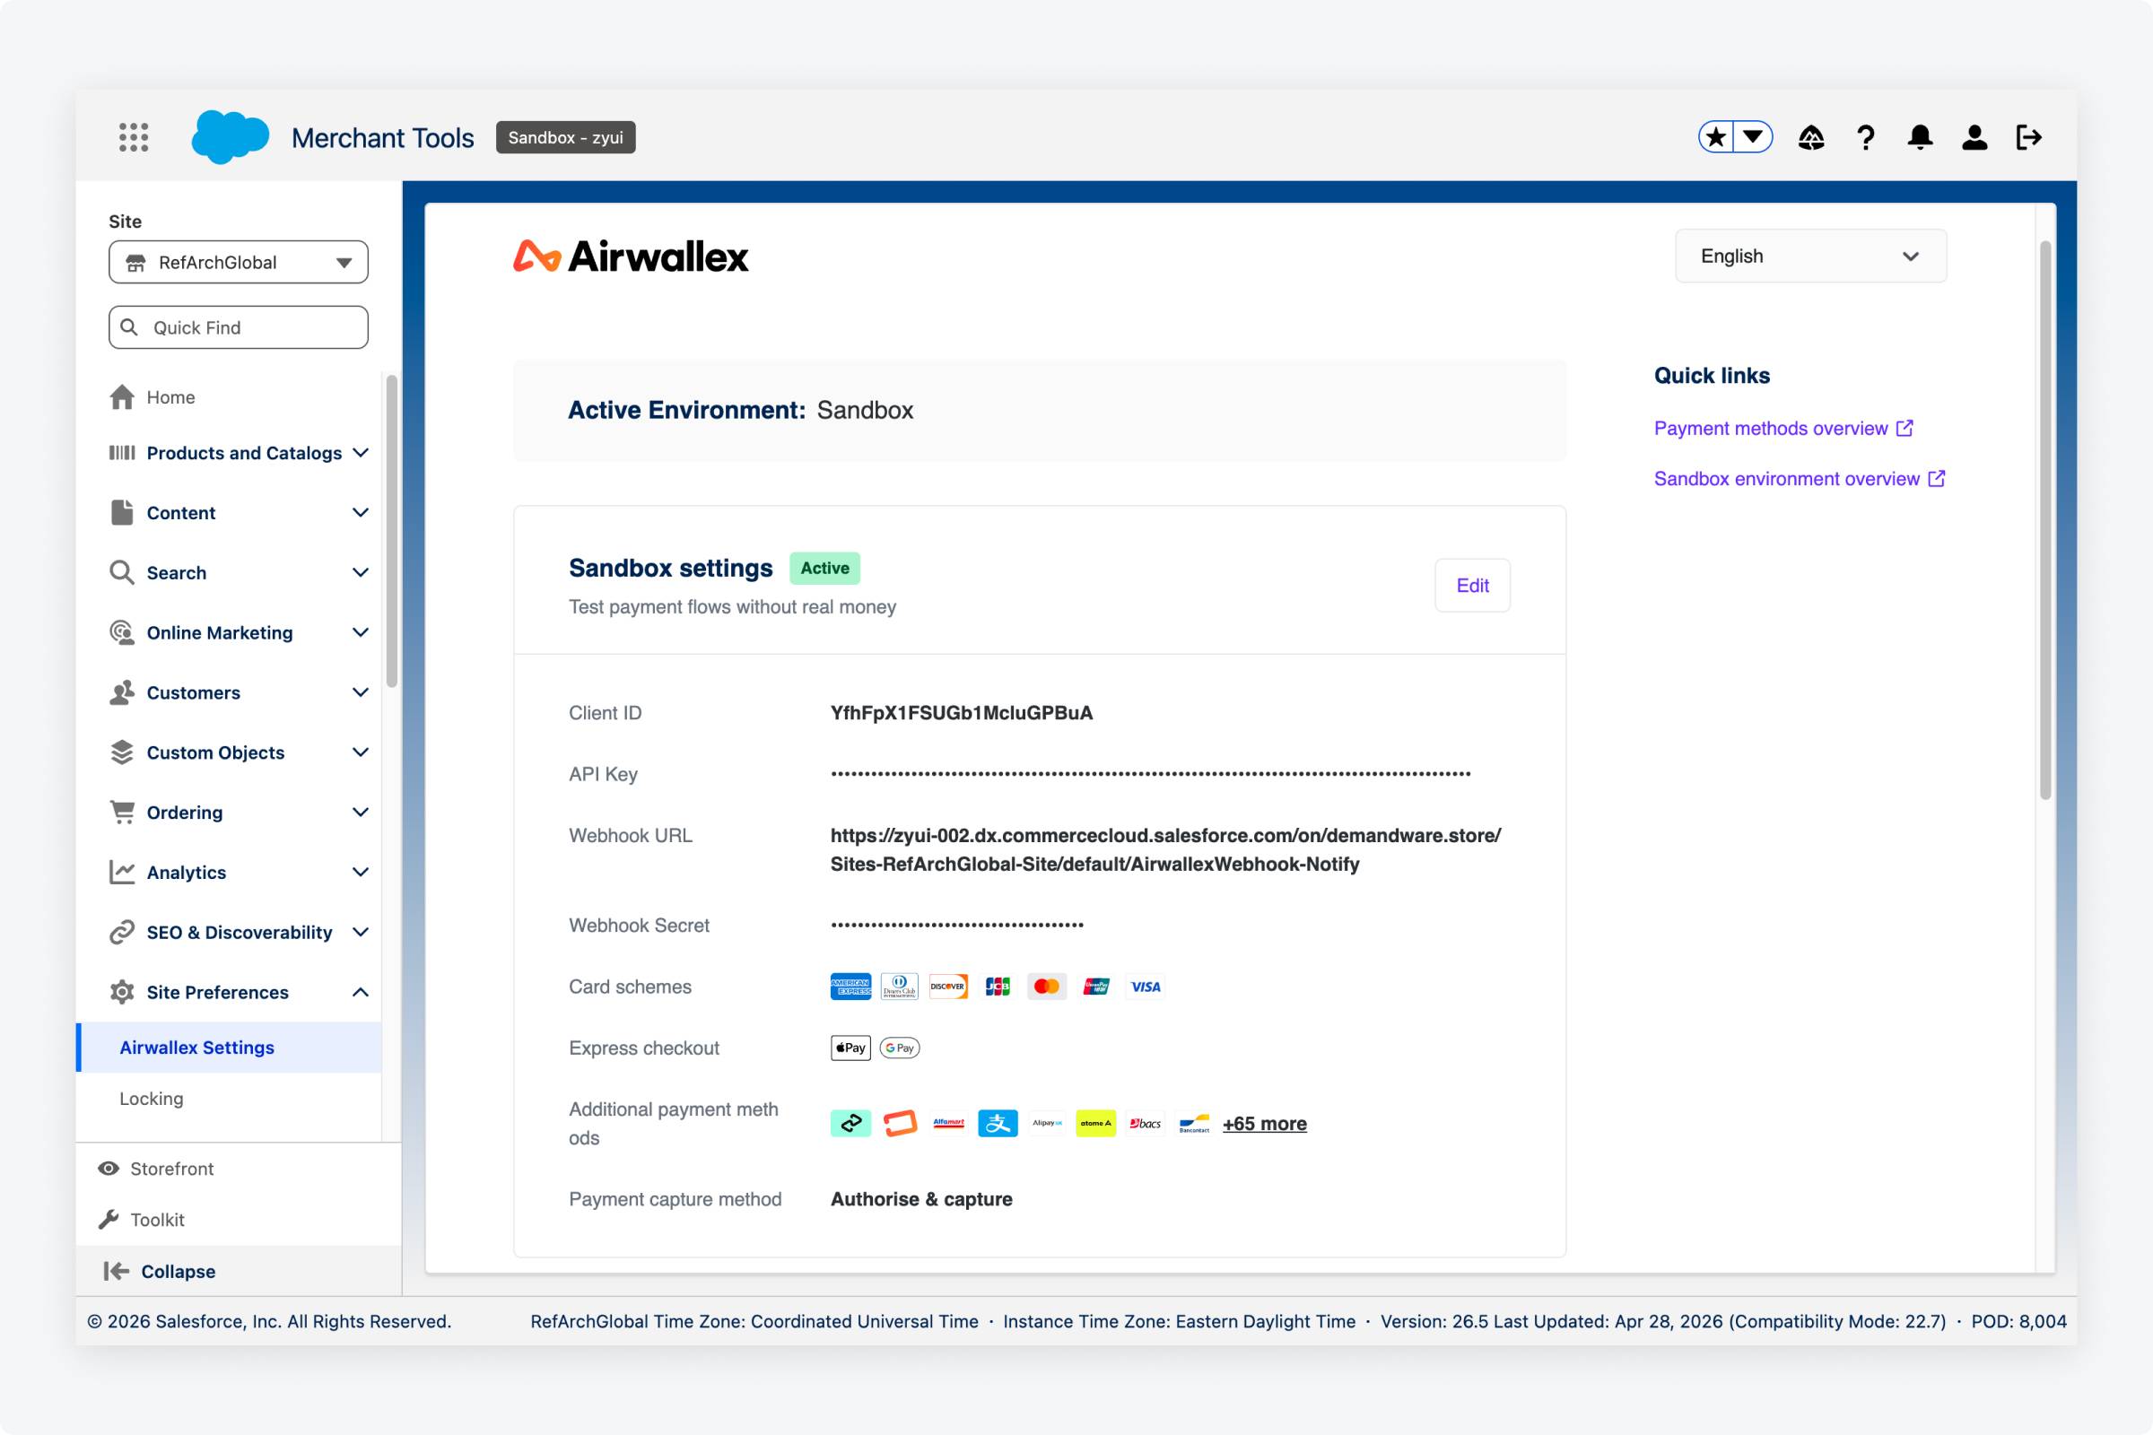The image size is (2153, 1435).
Task: Select the Client ID value text
Action: [961, 713]
